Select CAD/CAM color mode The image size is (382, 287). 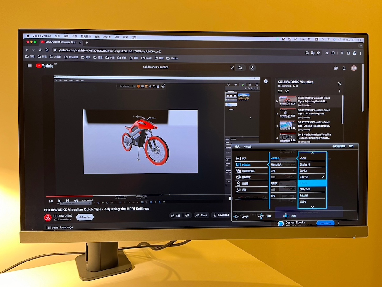click(x=312, y=189)
